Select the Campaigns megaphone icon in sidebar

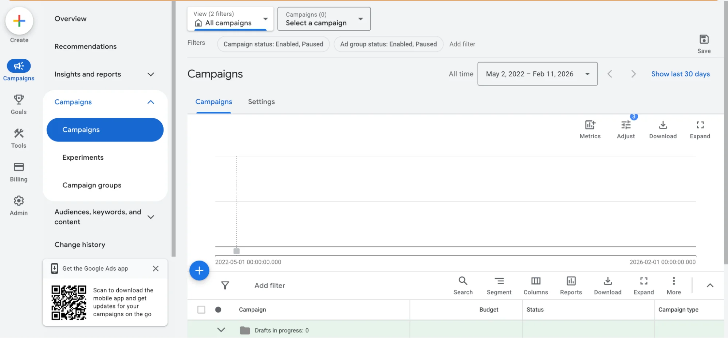click(19, 66)
